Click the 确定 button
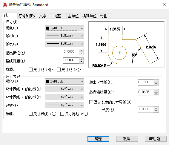Screen dimensions: 169x145 click(x=98, y=139)
